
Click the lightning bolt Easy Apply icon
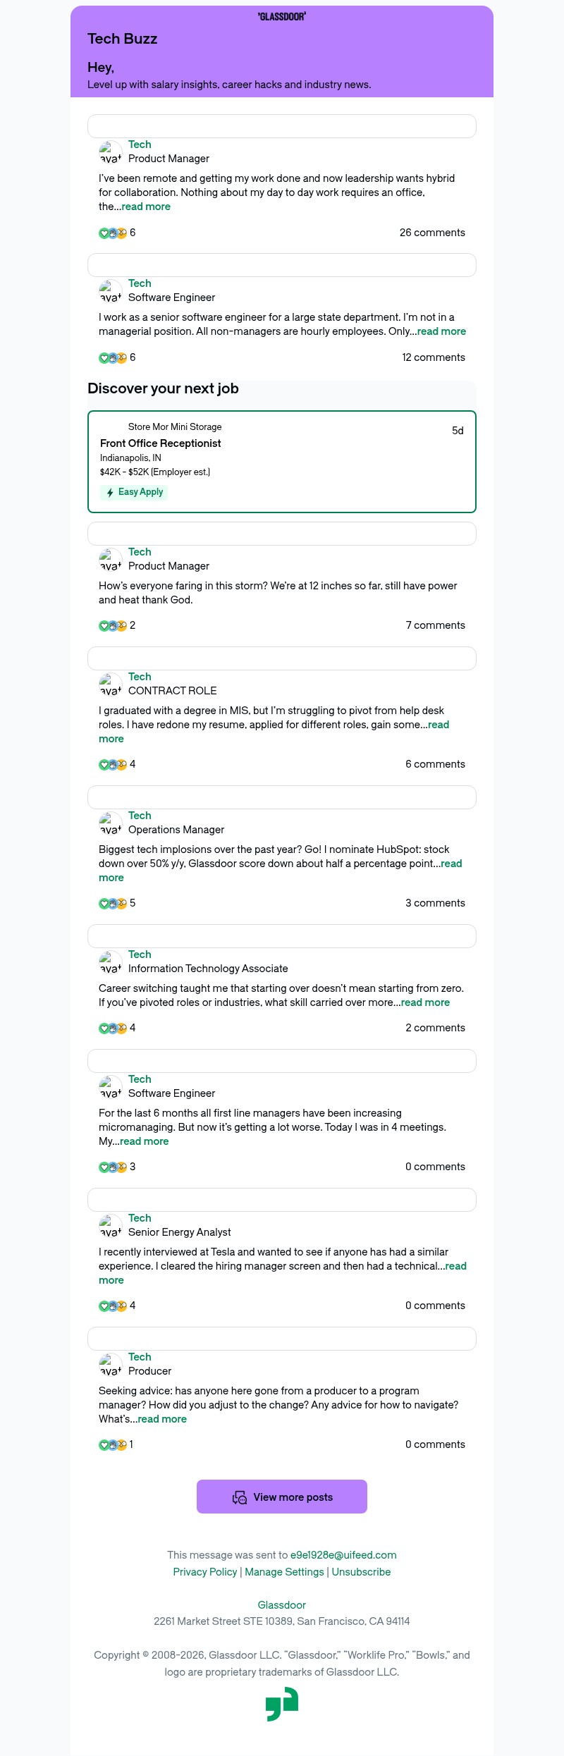(x=111, y=492)
